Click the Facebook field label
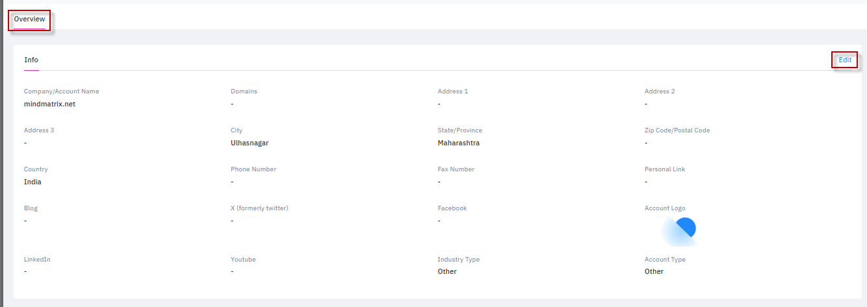The height and width of the screenshot is (307, 867). tap(452, 208)
